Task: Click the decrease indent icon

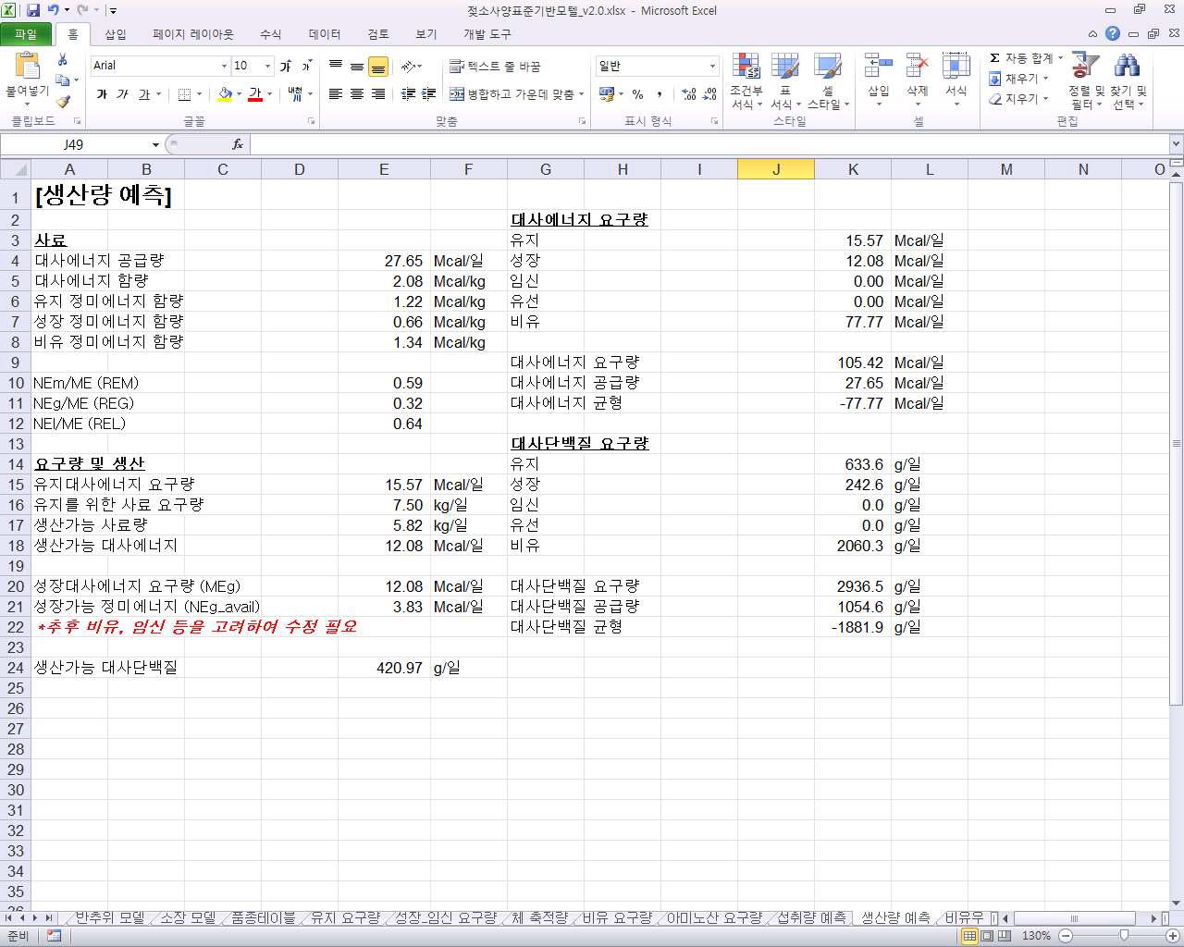Action: pyautogui.click(x=408, y=94)
